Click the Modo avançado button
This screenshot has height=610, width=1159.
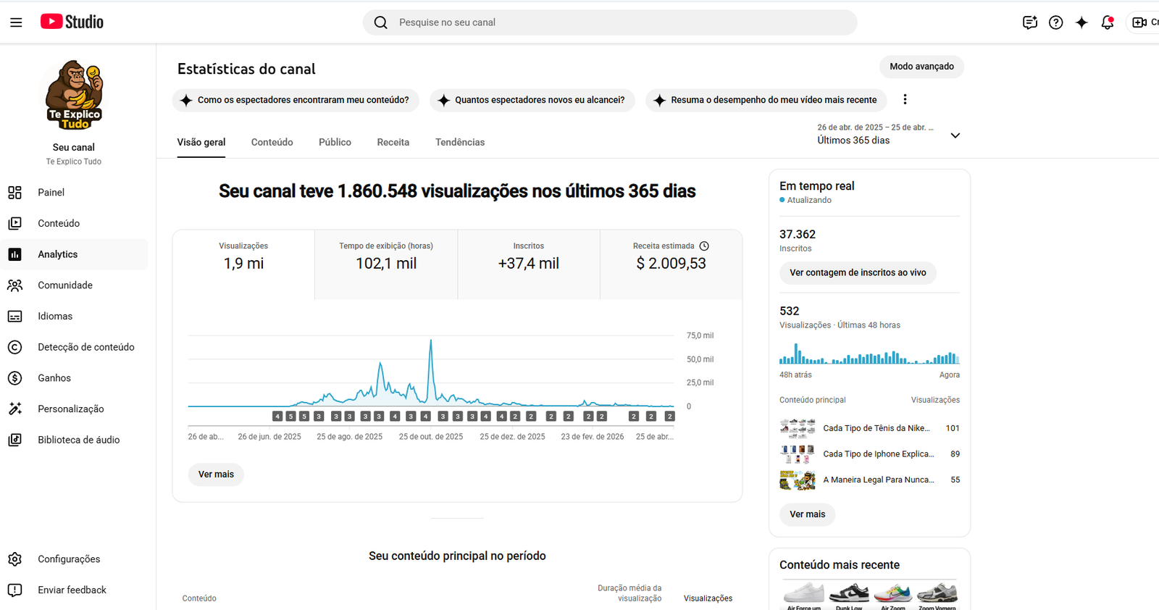coord(921,67)
